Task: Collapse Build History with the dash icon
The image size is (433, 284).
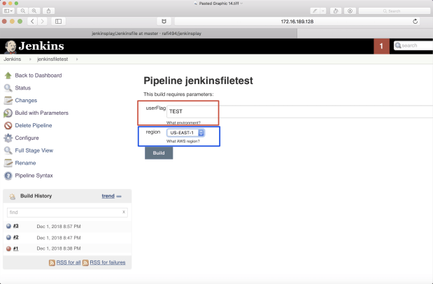Action: 119,196
